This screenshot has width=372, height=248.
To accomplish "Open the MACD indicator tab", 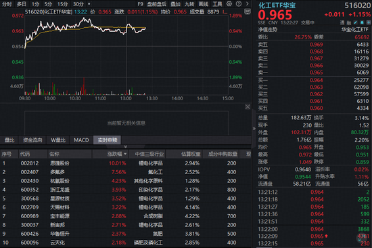I will tap(81, 140).
